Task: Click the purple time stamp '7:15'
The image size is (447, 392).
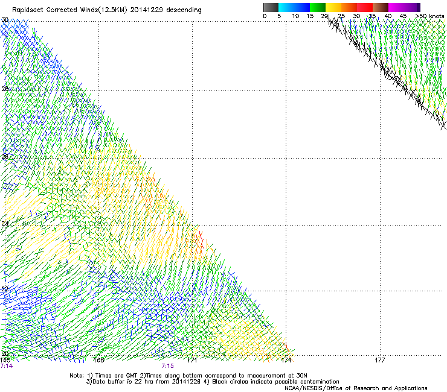Action: 168,366
